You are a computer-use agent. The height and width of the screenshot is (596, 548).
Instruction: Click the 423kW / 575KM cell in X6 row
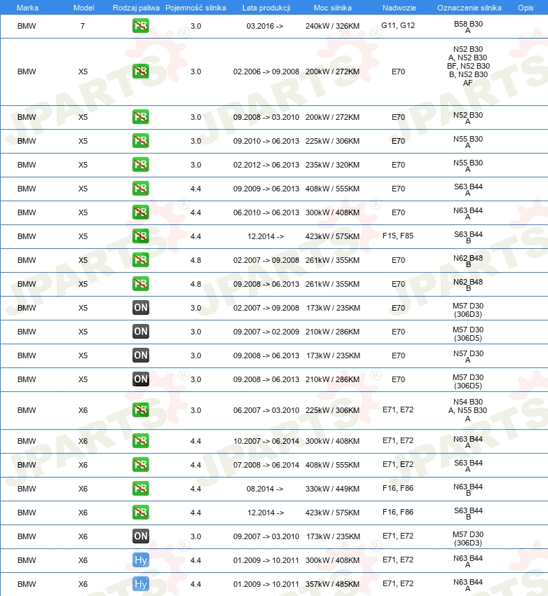[x=332, y=513]
